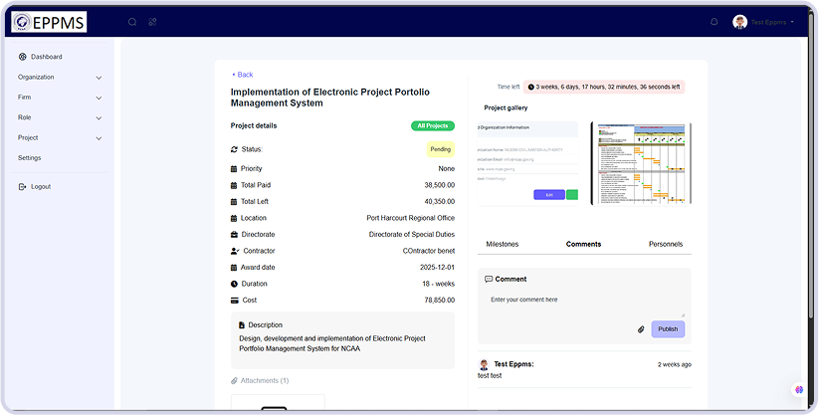Switch to the Personnels tab

[x=665, y=244]
